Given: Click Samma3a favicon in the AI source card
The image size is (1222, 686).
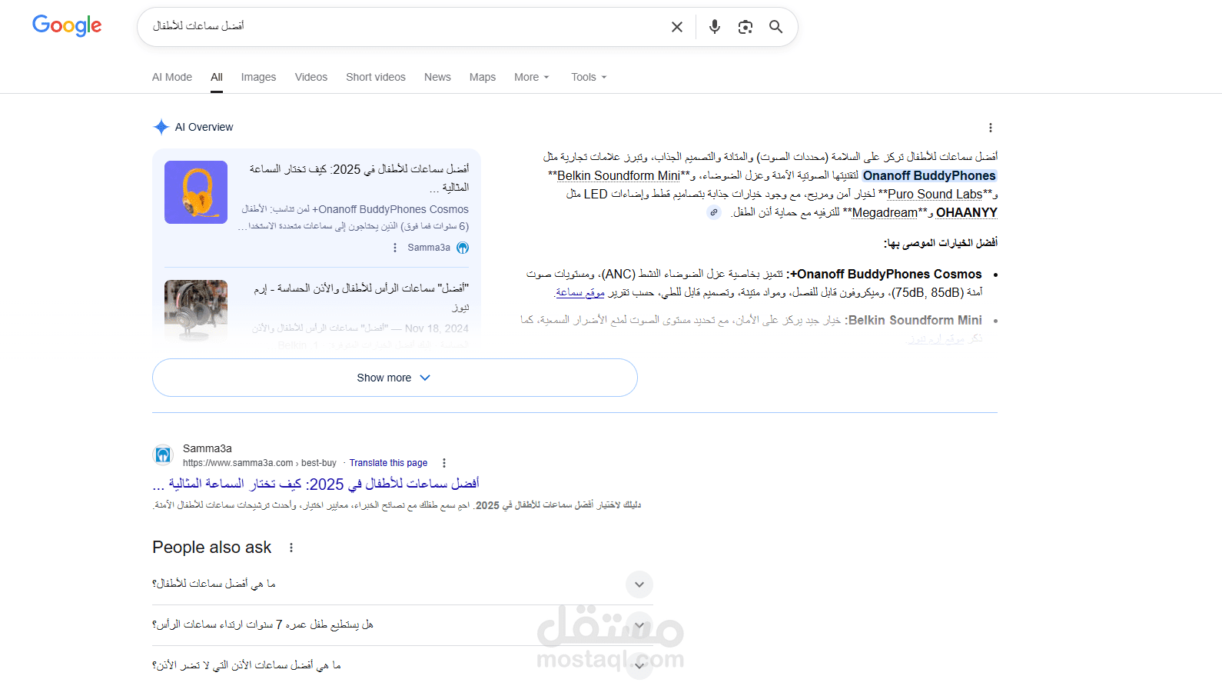Looking at the screenshot, I should pyautogui.click(x=463, y=248).
